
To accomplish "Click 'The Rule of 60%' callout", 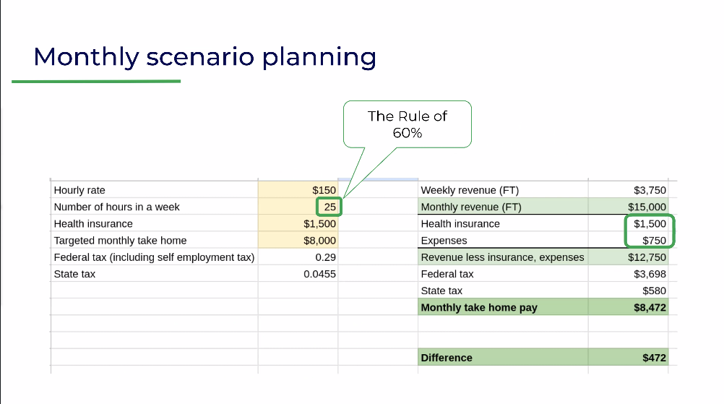I will [408, 124].
